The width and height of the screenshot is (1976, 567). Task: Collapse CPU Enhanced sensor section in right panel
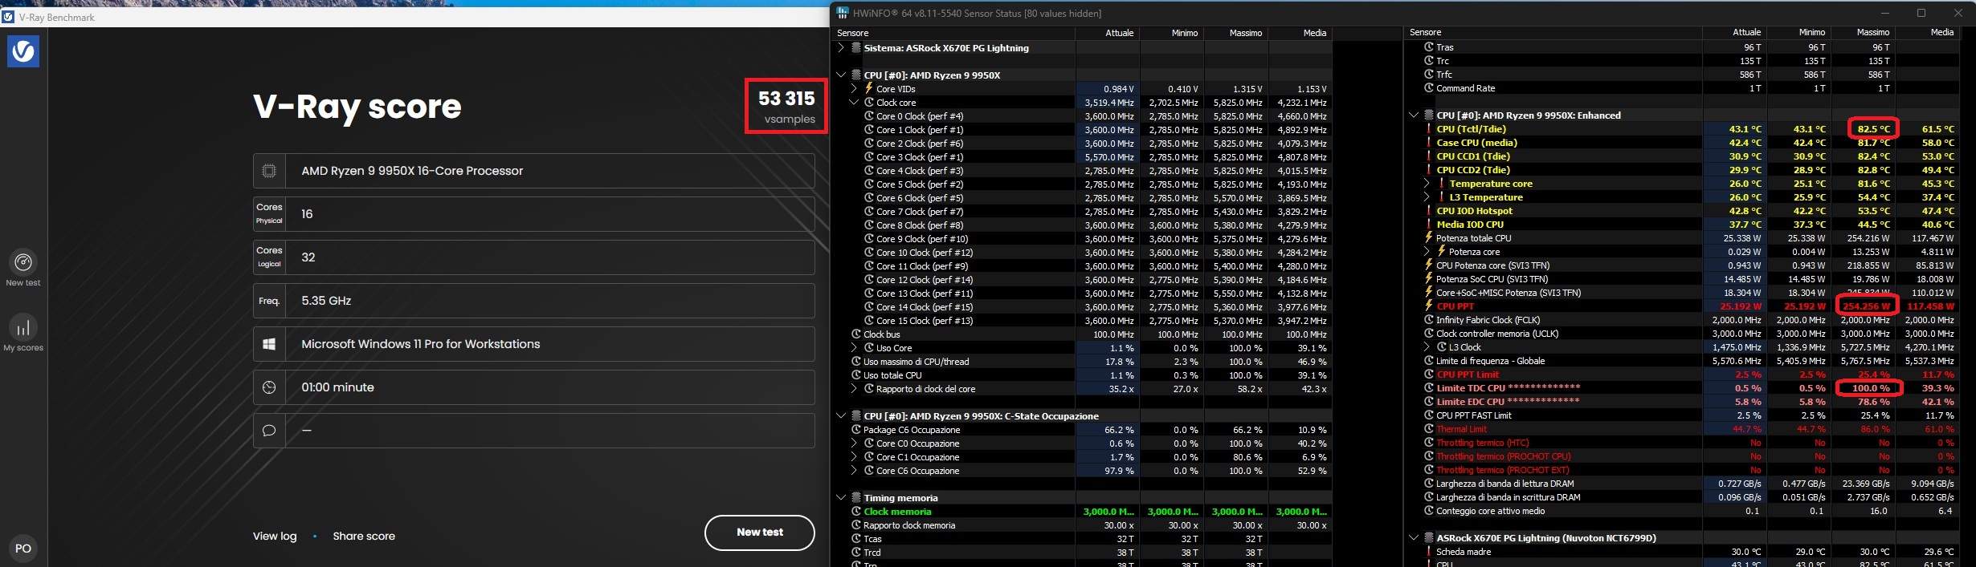[1414, 115]
